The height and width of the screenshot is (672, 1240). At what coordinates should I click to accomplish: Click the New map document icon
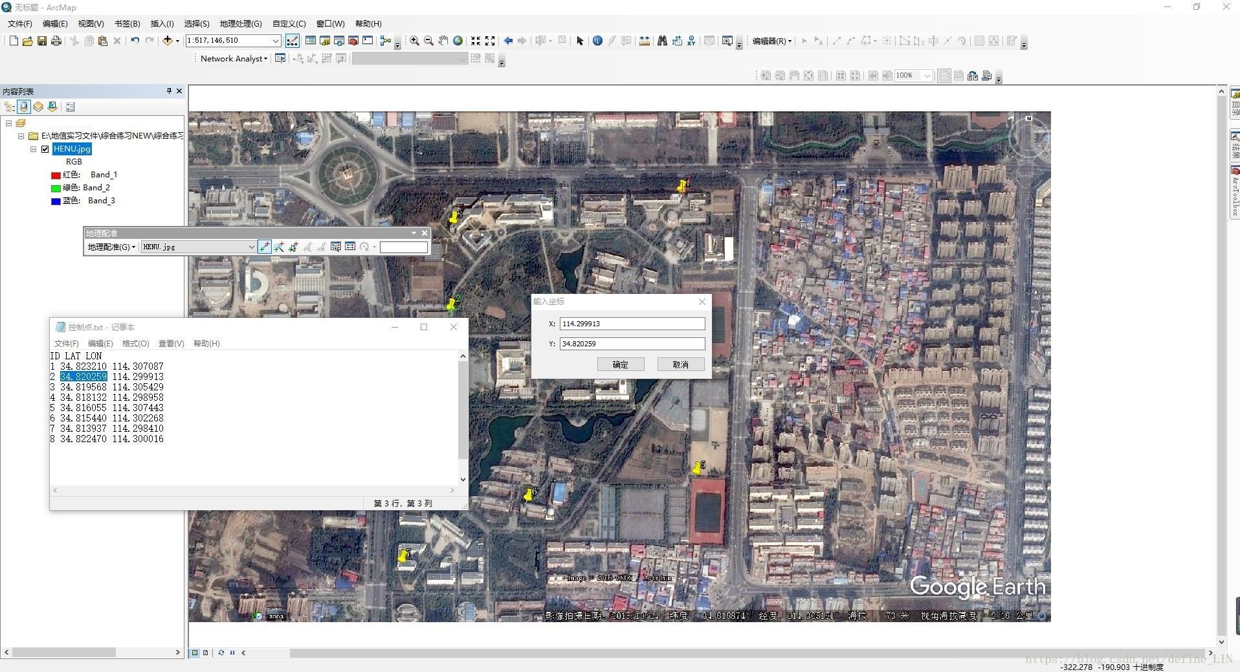[14, 41]
